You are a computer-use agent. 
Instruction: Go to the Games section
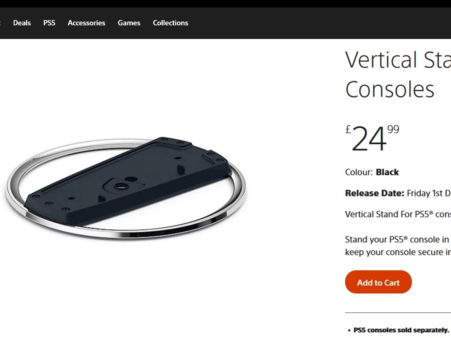129,23
